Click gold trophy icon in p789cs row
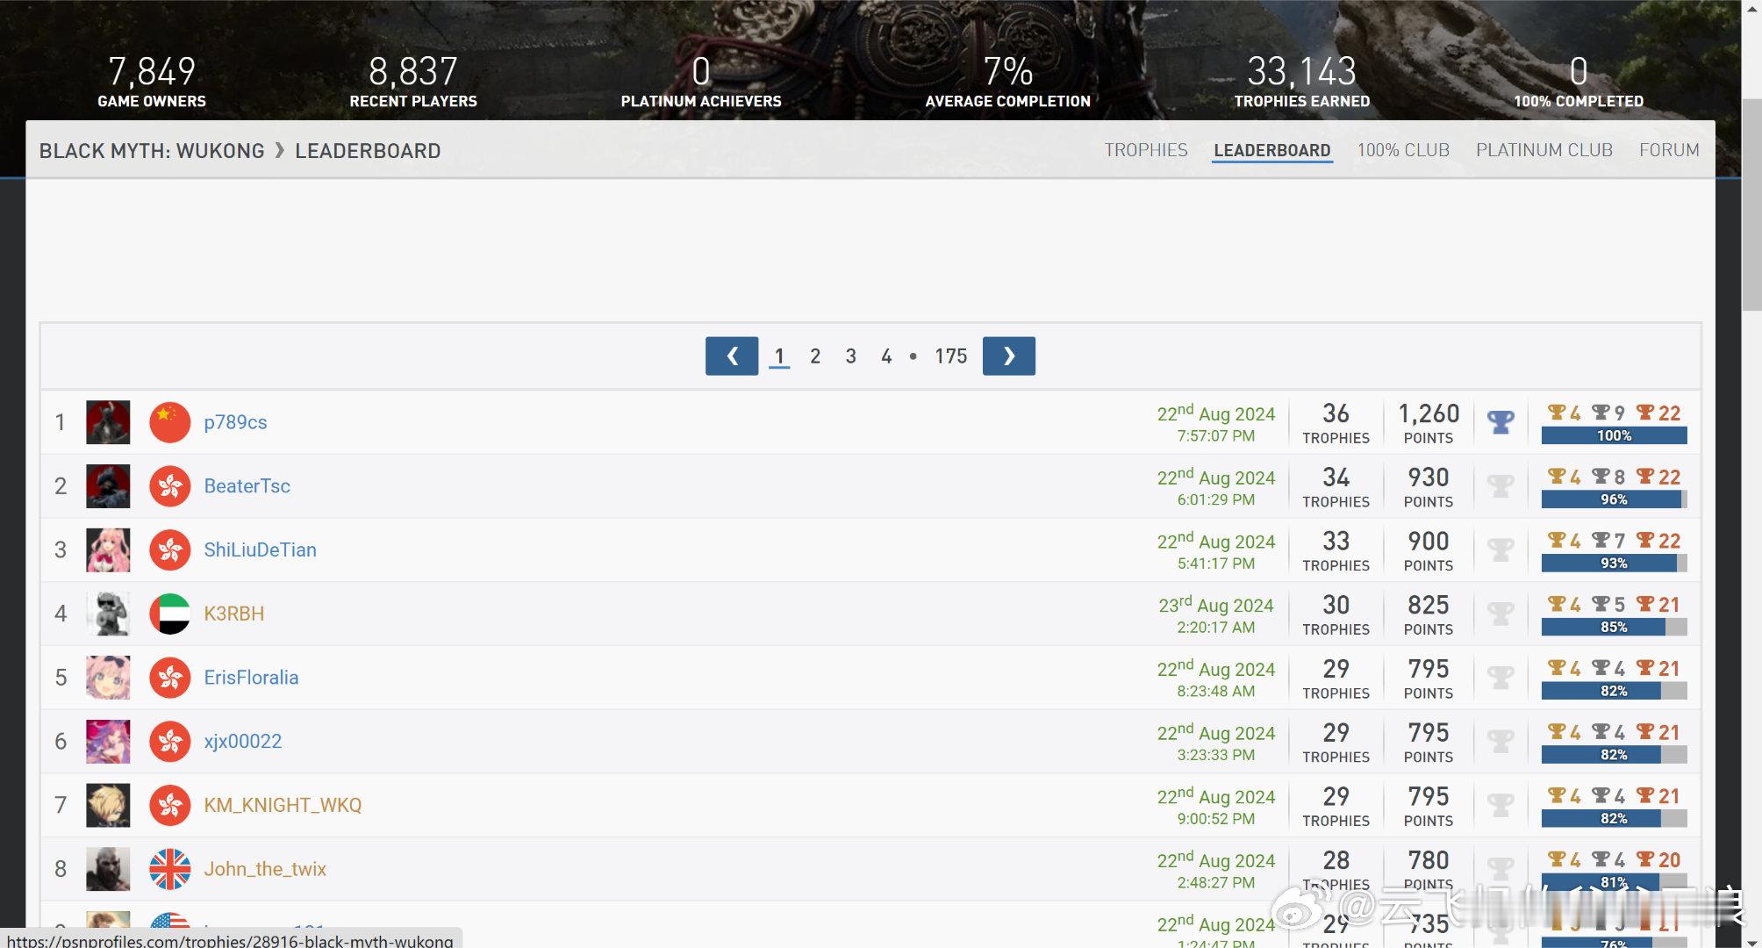This screenshot has height=948, width=1762. click(1557, 413)
